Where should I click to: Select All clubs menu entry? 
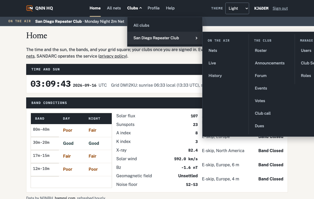point(165,25)
